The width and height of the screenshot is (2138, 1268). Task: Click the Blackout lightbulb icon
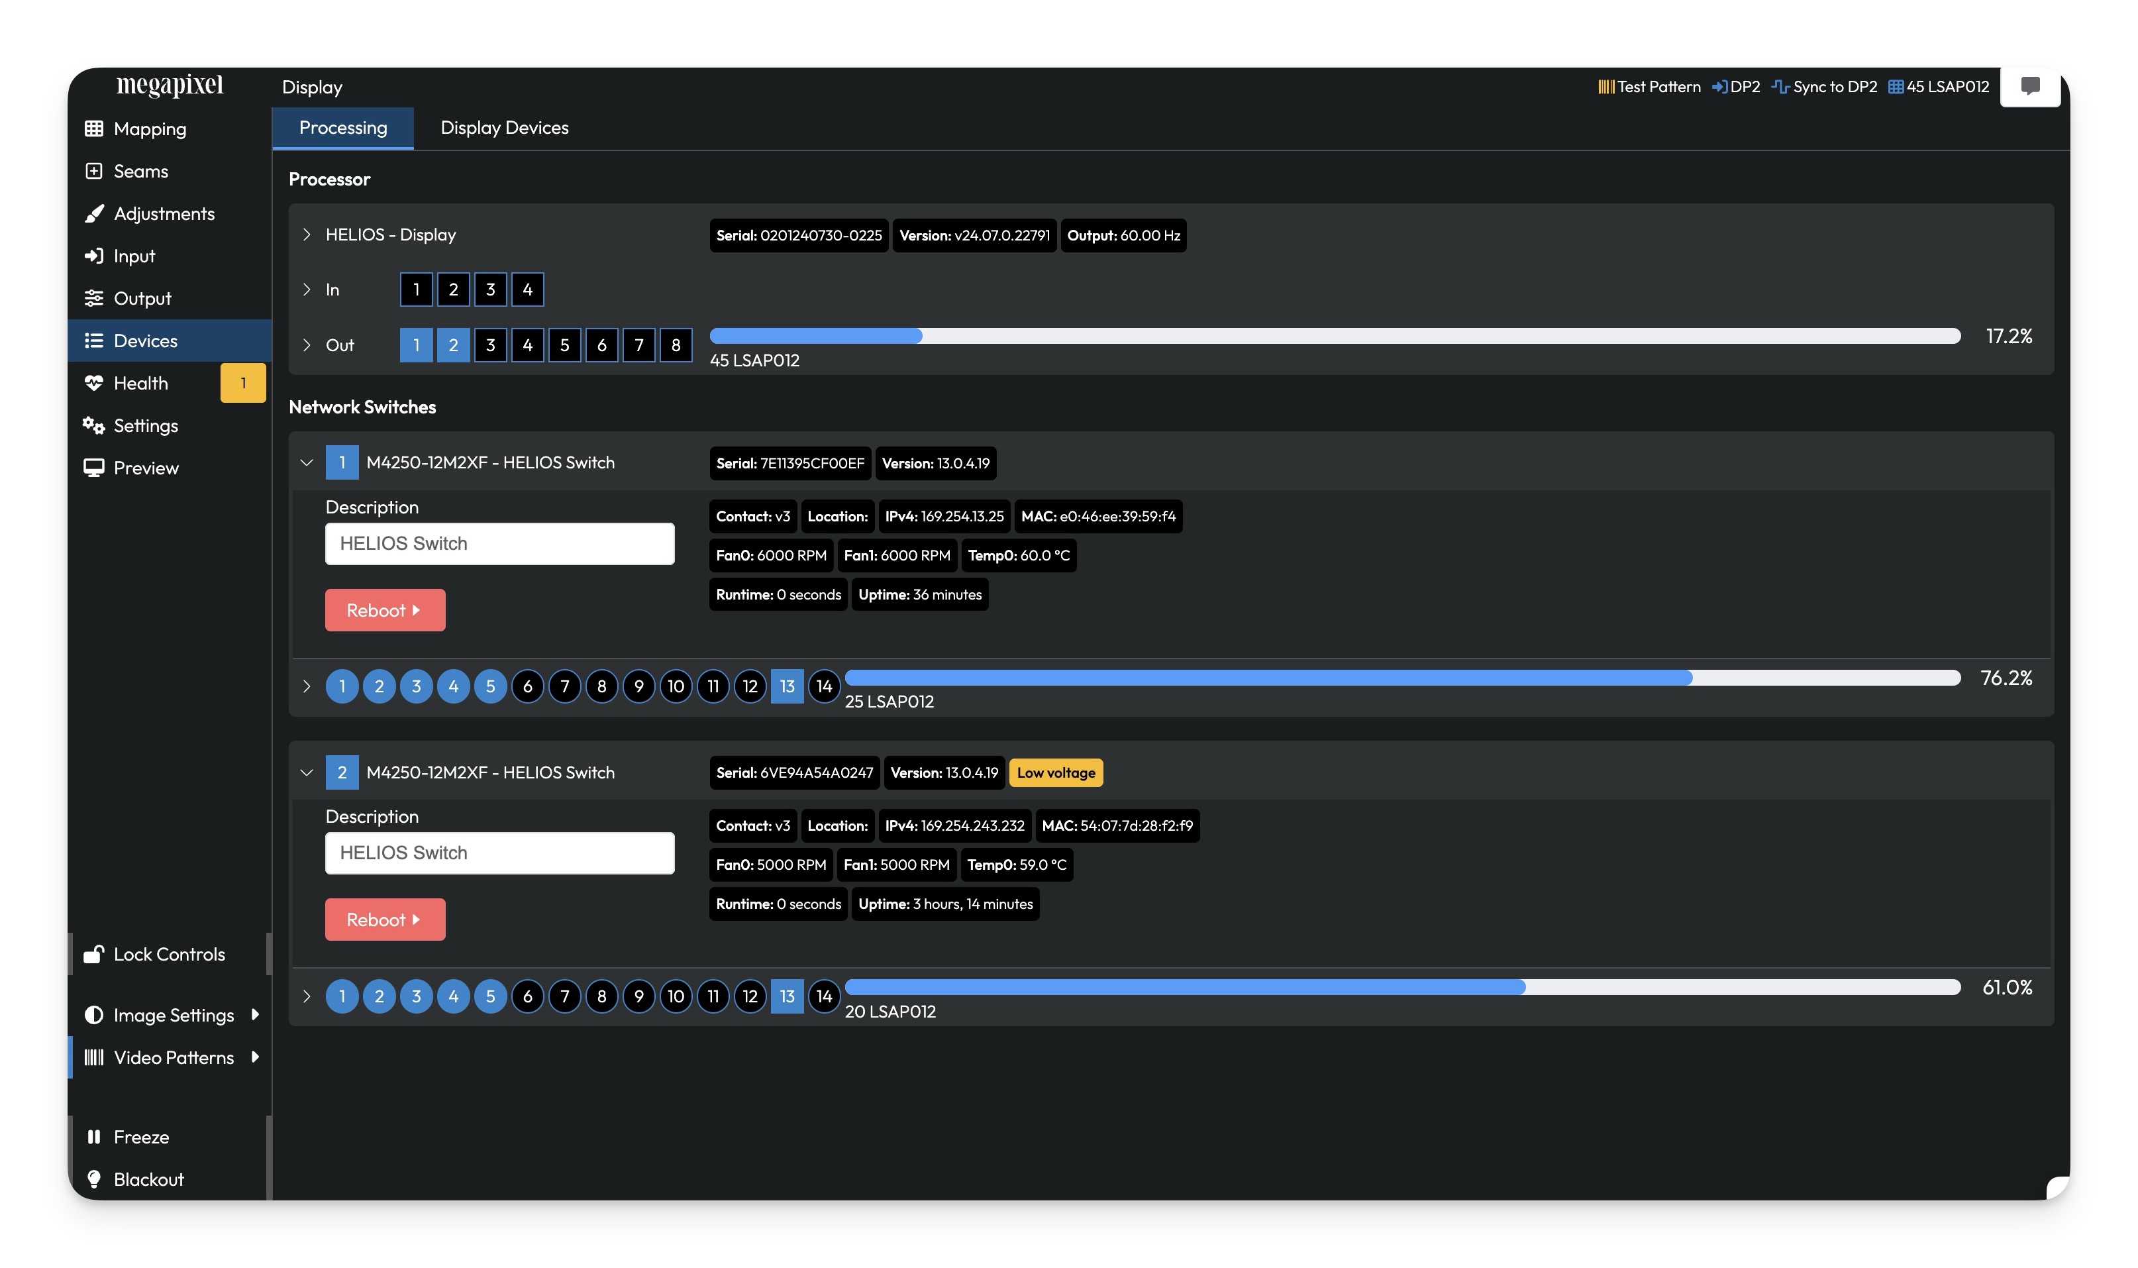click(94, 1179)
